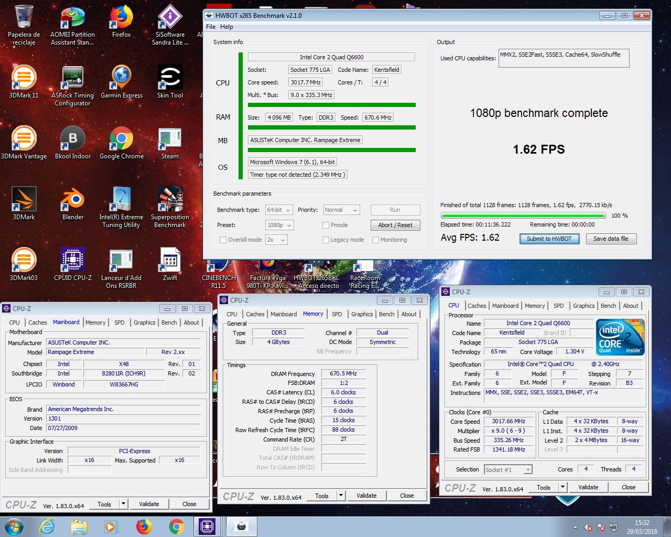Viewport: 671px width, 537px height.
Task: Click Tools button in right CPU-Z window
Action: click(x=544, y=487)
